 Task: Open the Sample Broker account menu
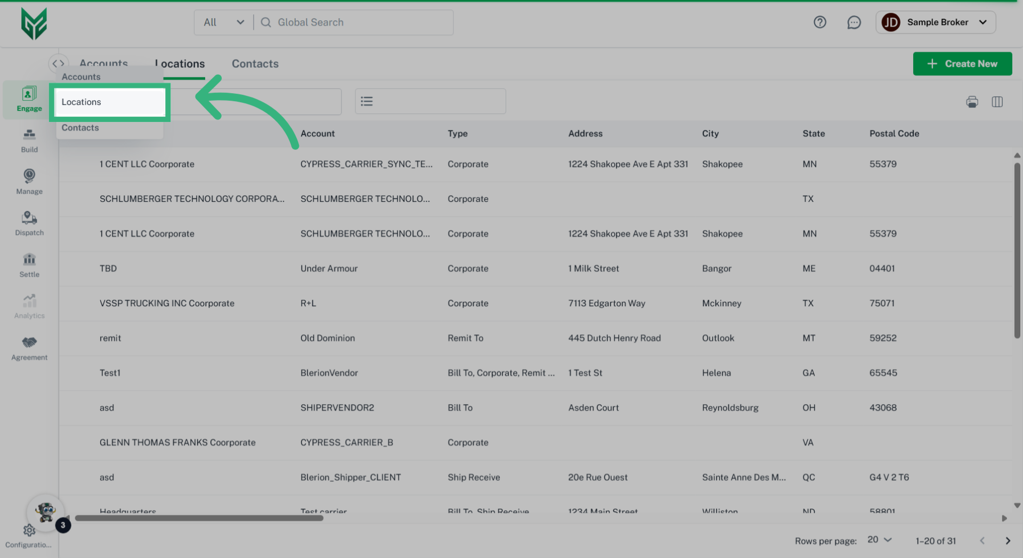(936, 22)
